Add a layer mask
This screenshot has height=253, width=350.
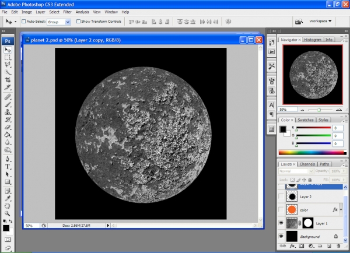302,246
